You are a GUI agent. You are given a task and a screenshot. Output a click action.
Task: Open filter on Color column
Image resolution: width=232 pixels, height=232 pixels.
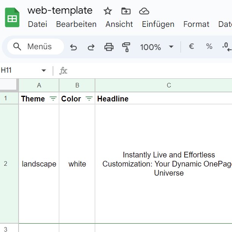coord(89,98)
